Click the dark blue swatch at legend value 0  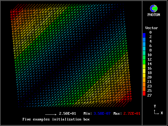[x=144, y=35]
